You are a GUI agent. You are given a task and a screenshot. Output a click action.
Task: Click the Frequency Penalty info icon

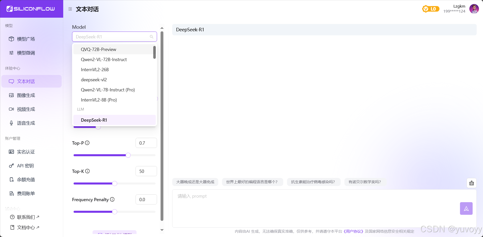tap(112, 199)
